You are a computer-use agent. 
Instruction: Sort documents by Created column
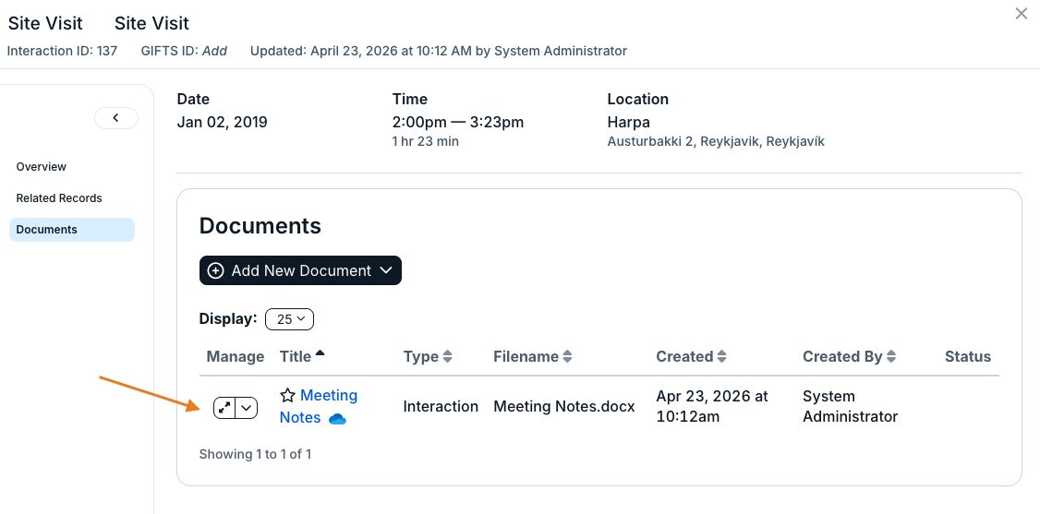[x=691, y=356]
